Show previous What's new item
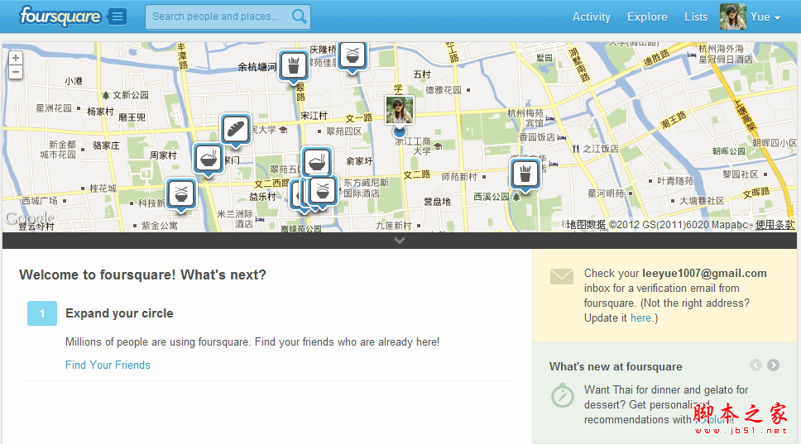Image resolution: width=801 pixels, height=444 pixels. click(x=755, y=365)
